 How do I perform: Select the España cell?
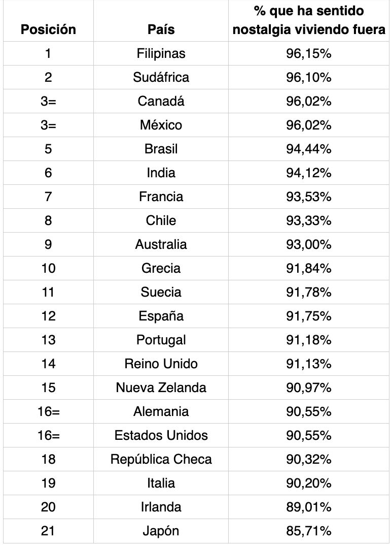click(161, 316)
